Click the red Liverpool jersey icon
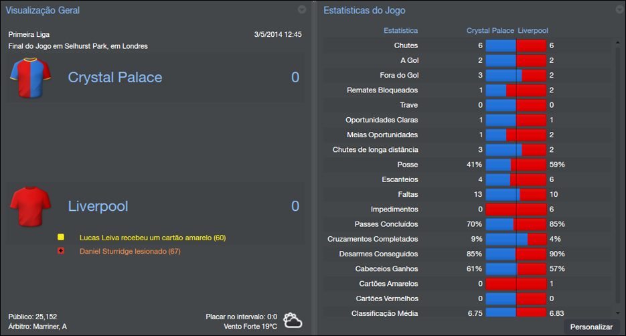 pyautogui.click(x=30, y=206)
